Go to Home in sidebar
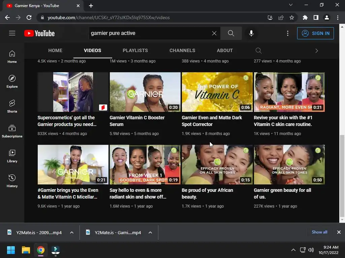 point(12,56)
